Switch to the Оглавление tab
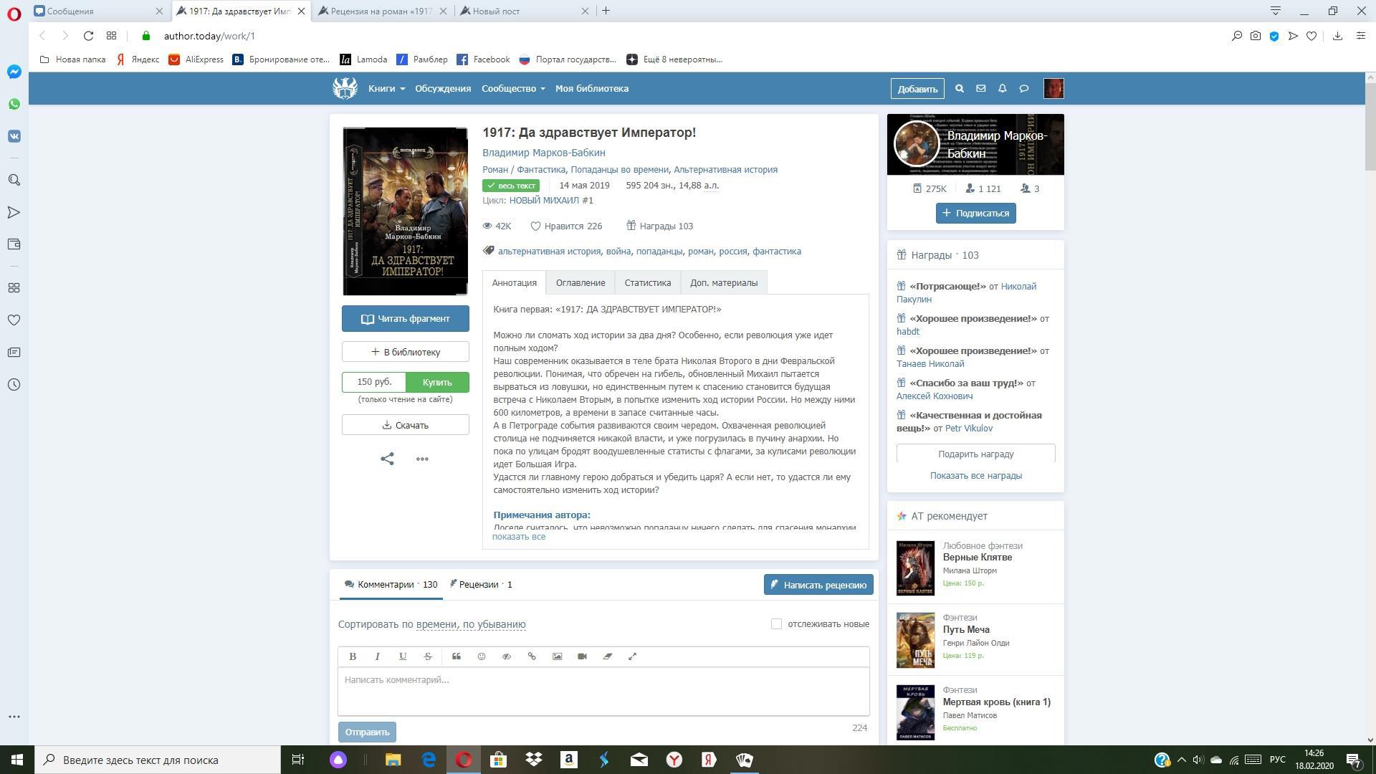 [580, 283]
